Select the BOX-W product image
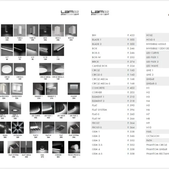 (71, 30)
